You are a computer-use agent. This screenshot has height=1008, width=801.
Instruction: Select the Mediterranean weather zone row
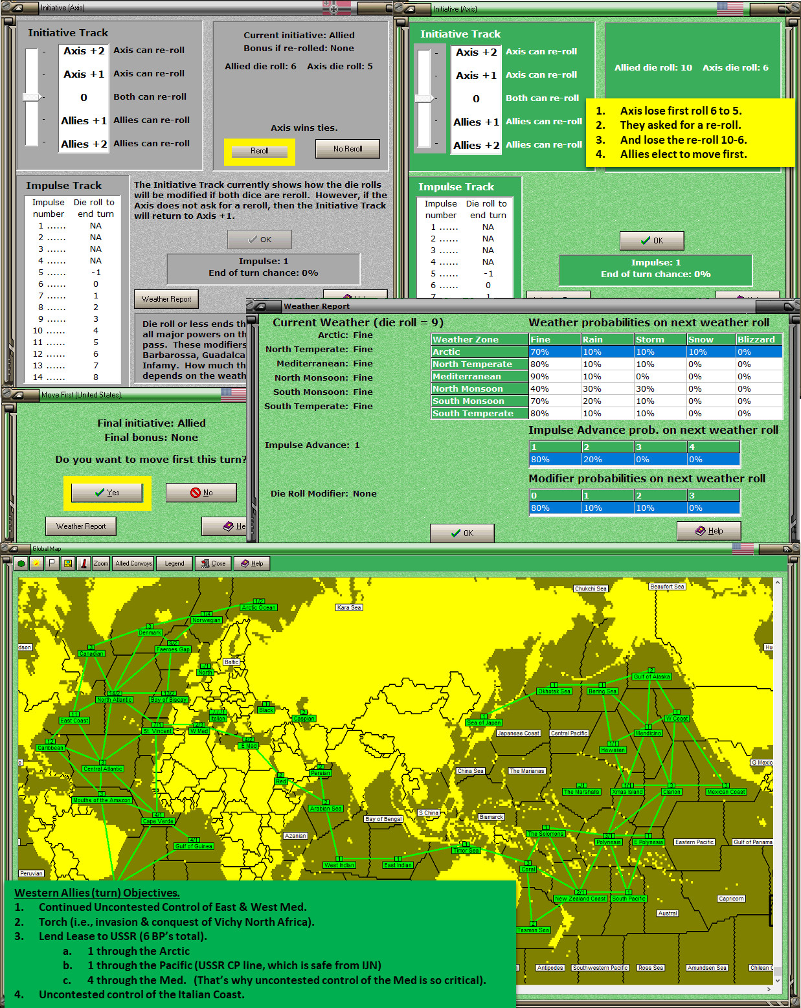click(x=607, y=377)
